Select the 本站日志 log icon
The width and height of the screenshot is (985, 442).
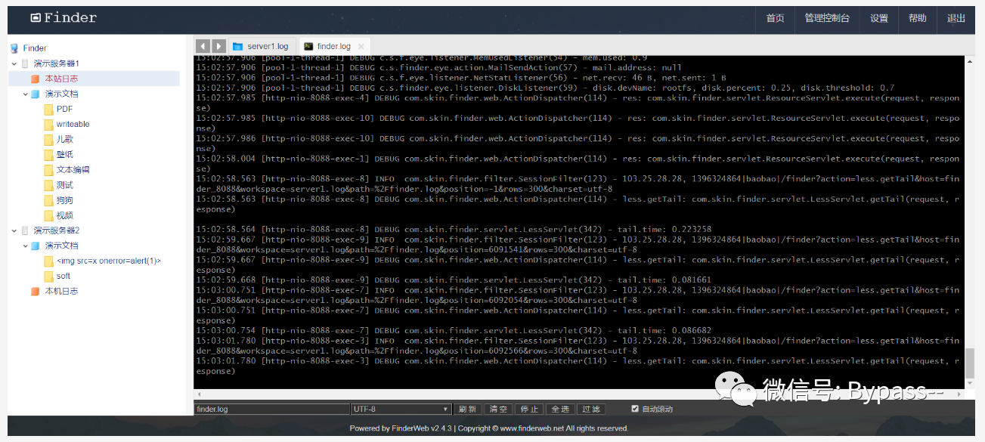pyautogui.click(x=35, y=79)
